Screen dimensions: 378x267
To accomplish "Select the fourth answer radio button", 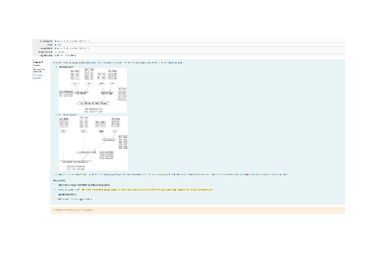I will point(55,199).
